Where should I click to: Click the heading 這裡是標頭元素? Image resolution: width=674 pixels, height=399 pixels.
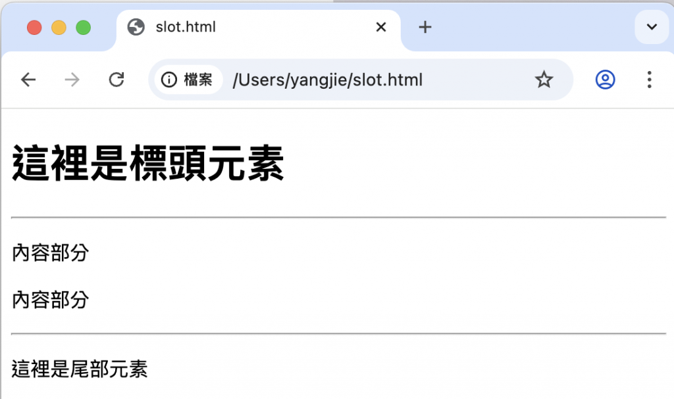tap(148, 163)
